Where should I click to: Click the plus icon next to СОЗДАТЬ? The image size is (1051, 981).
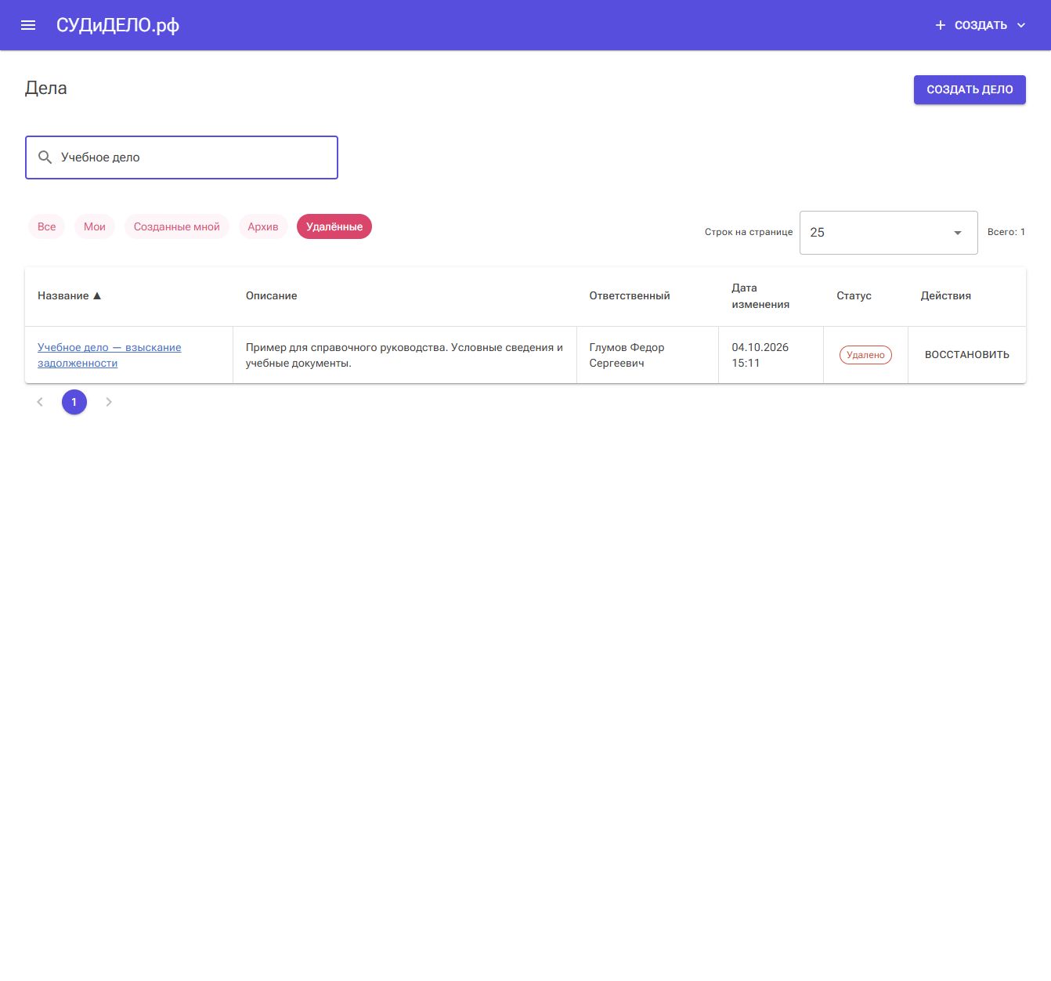tap(941, 25)
